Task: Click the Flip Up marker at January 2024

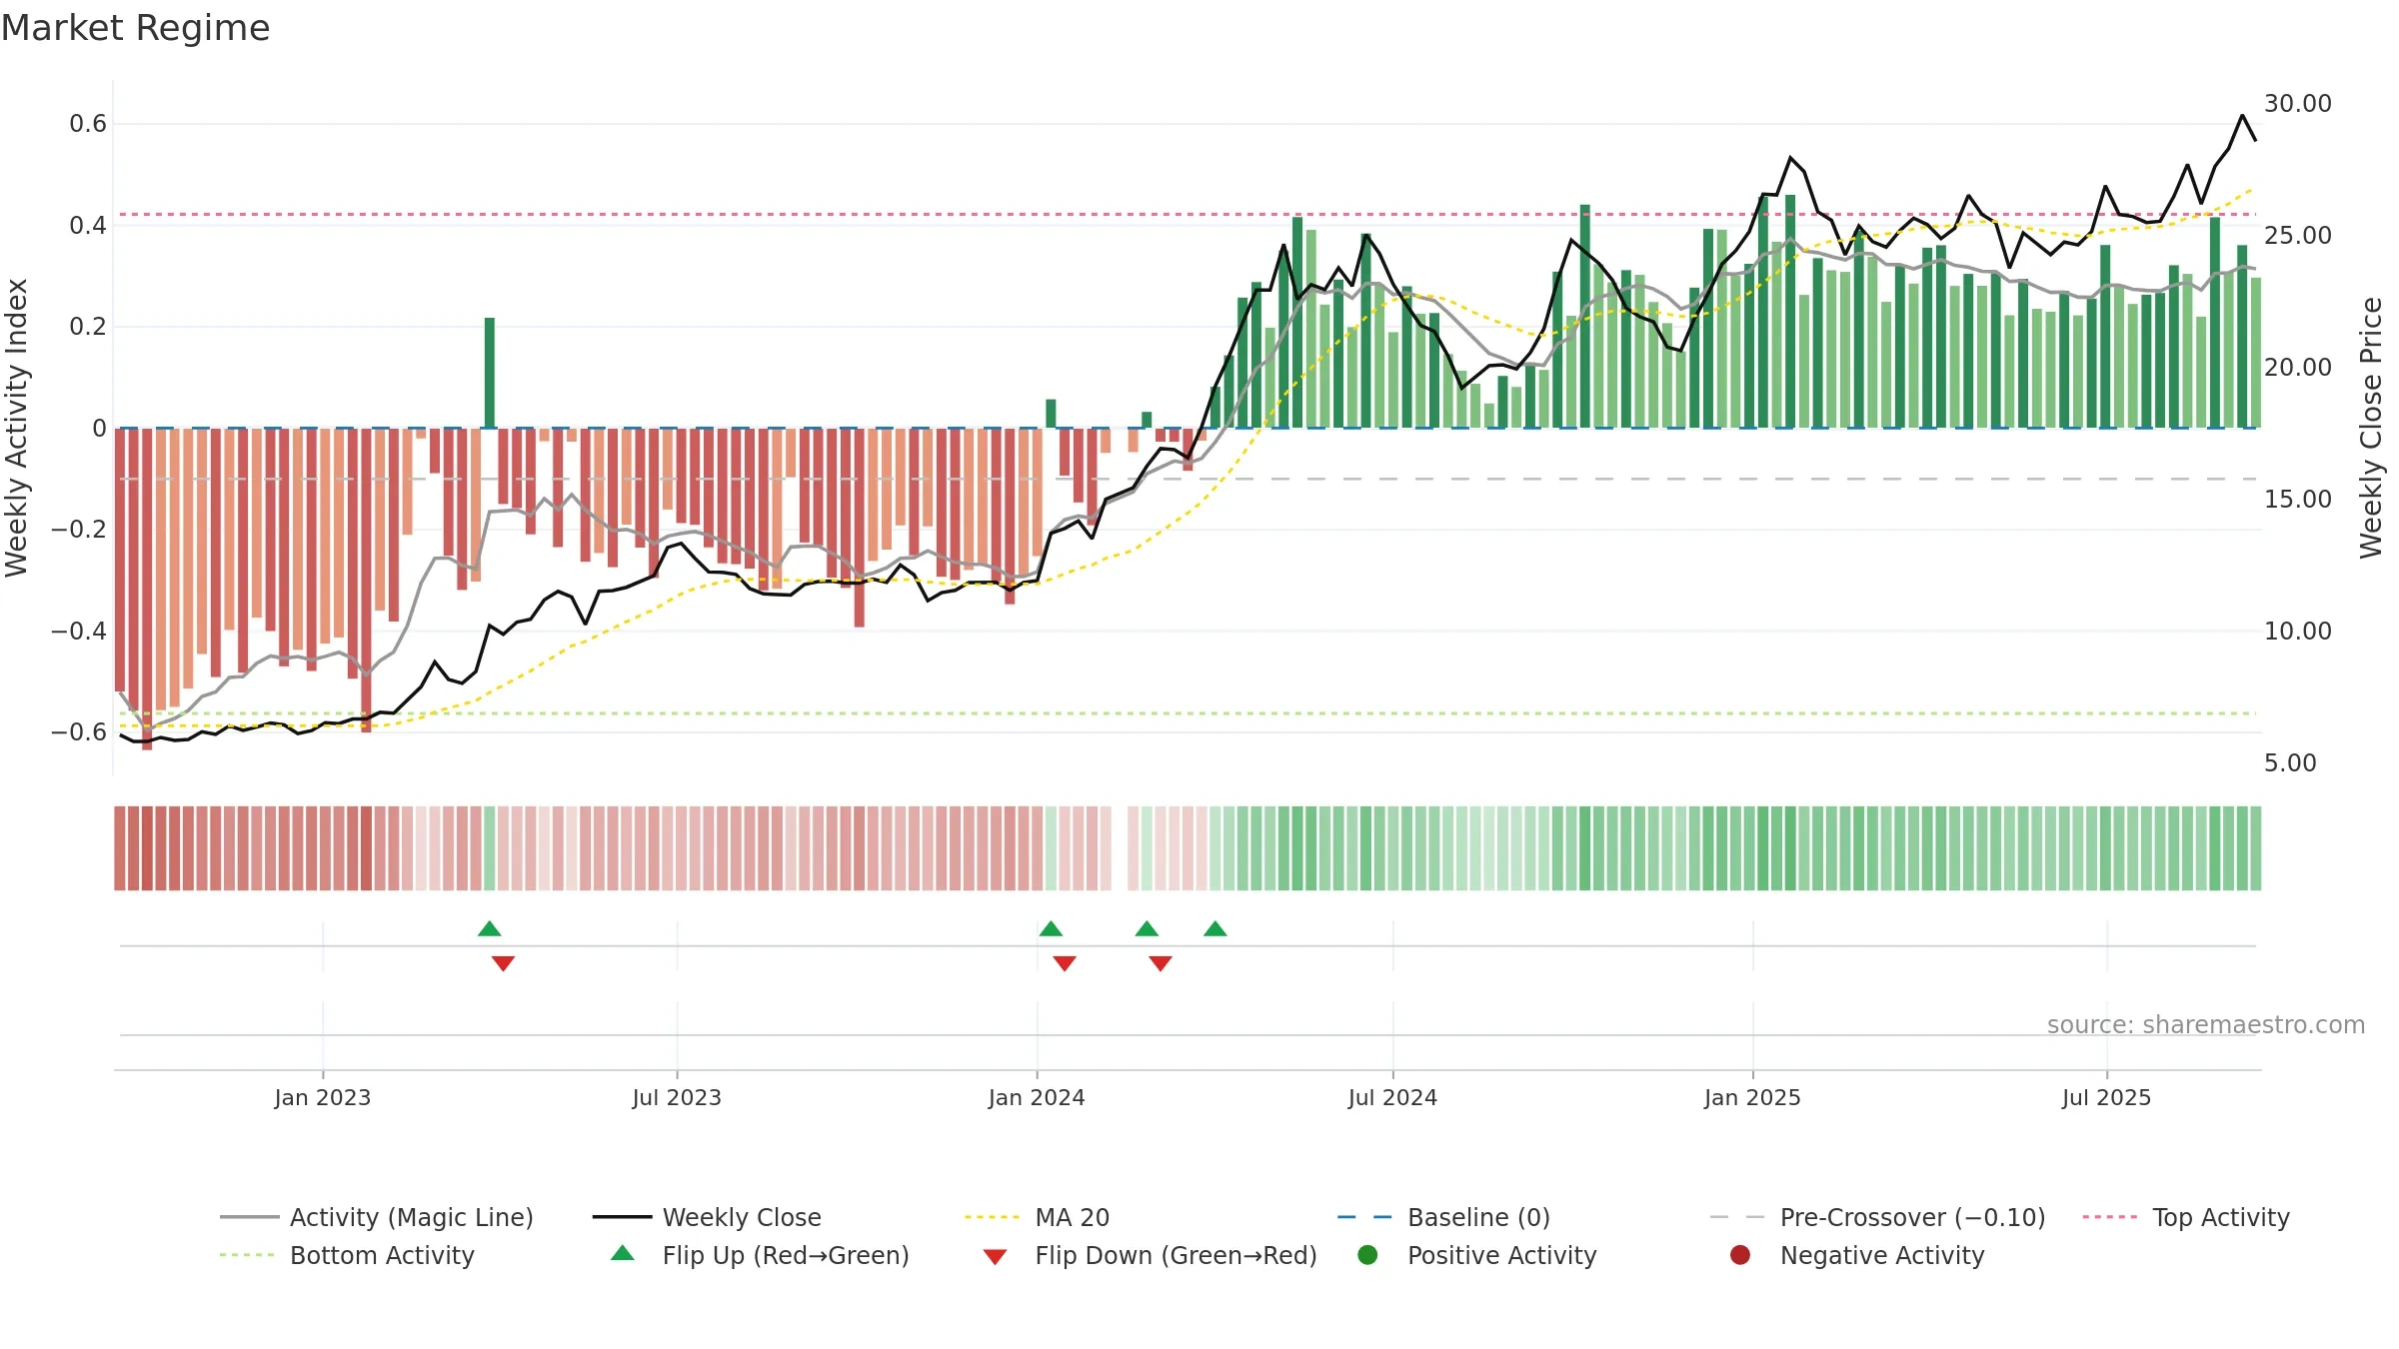Action: coord(1051,928)
